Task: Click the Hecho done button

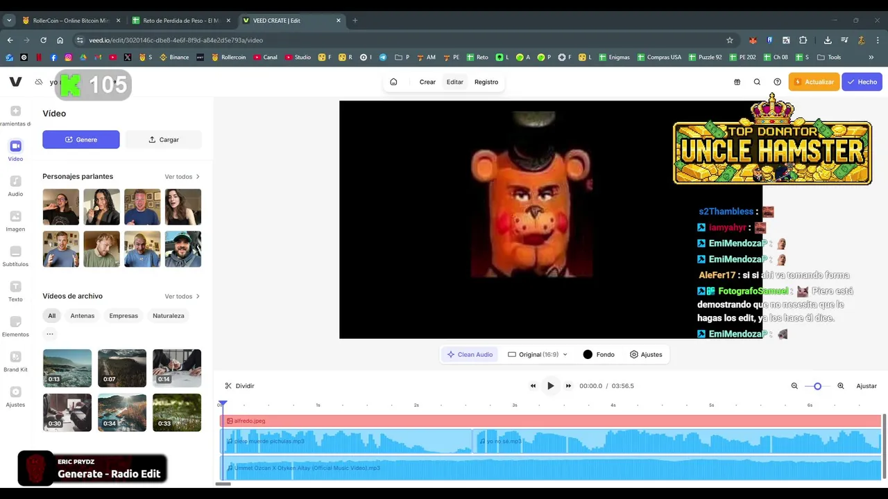Action: [862, 82]
